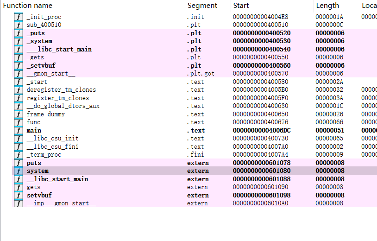Click the Length column header
The height and width of the screenshot is (241, 377).
[327, 6]
